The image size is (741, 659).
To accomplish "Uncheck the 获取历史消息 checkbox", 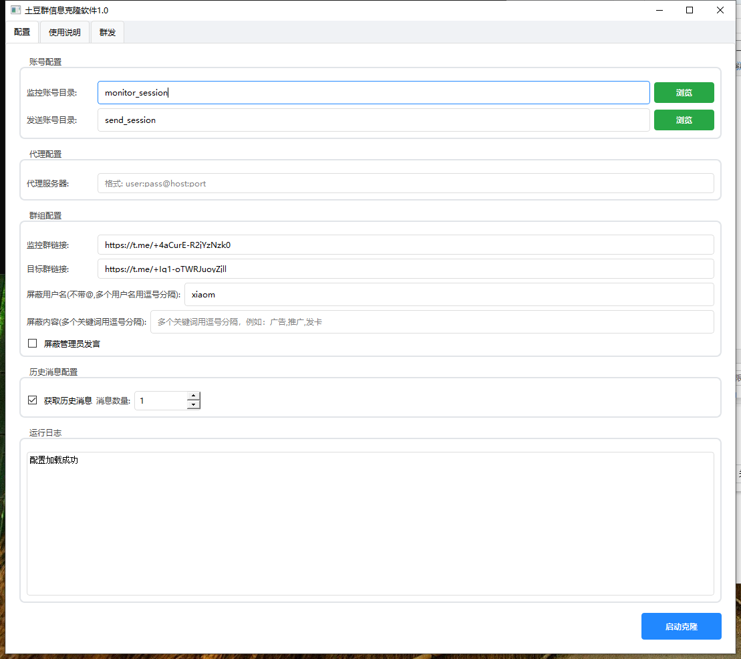I will pyautogui.click(x=32, y=400).
